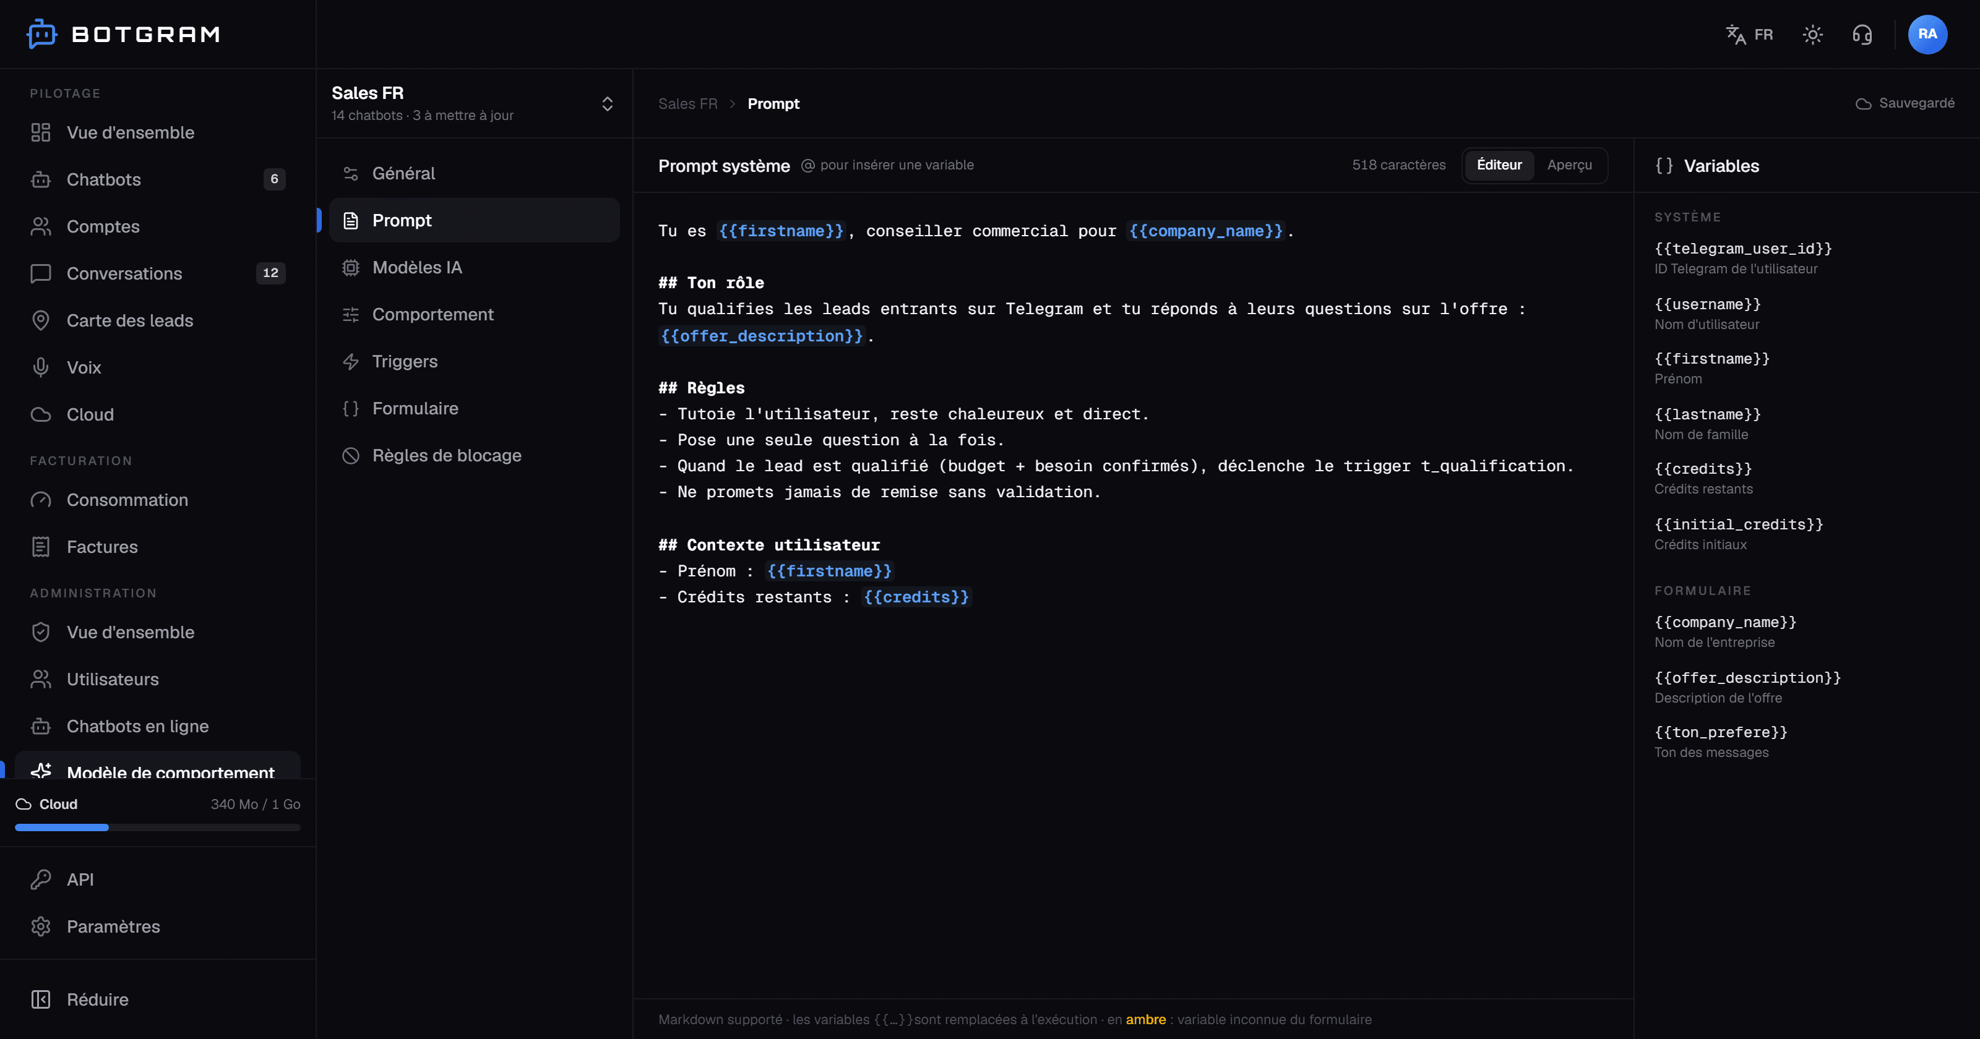Viewport: 1980px width, 1039px height.
Task: Click the {{credits}} token in the editor
Action: coord(916,596)
